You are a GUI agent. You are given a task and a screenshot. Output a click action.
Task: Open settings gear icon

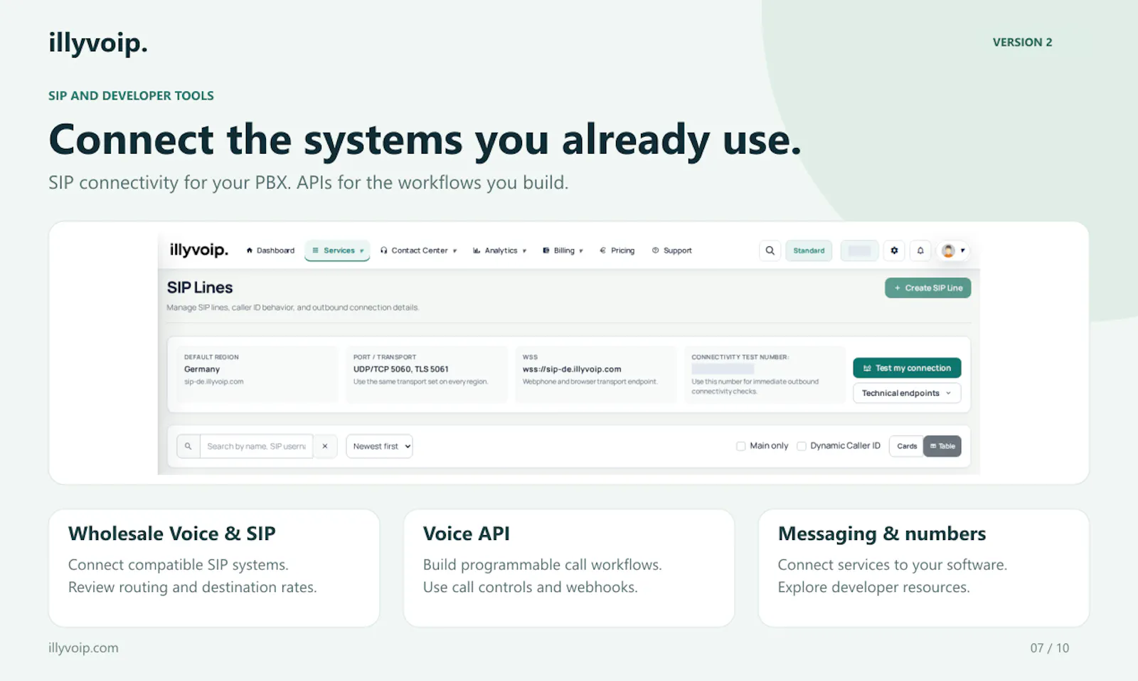pyautogui.click(x=894, y=250)
